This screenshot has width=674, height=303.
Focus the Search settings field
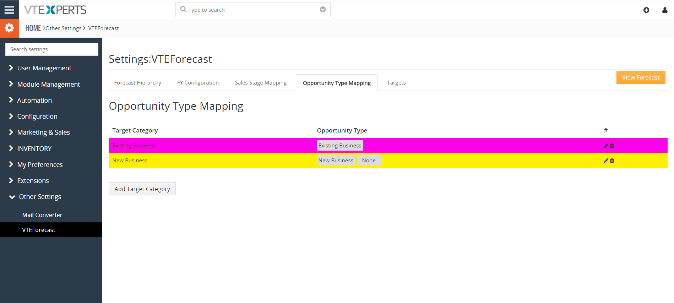pyautogui.click(x=52, y=49)
